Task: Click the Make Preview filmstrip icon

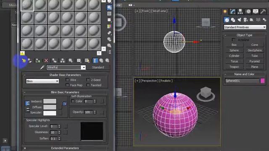Action: tap(109, 33)
